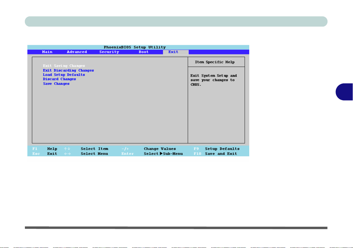Click the Enter key label

click(128, 154)
